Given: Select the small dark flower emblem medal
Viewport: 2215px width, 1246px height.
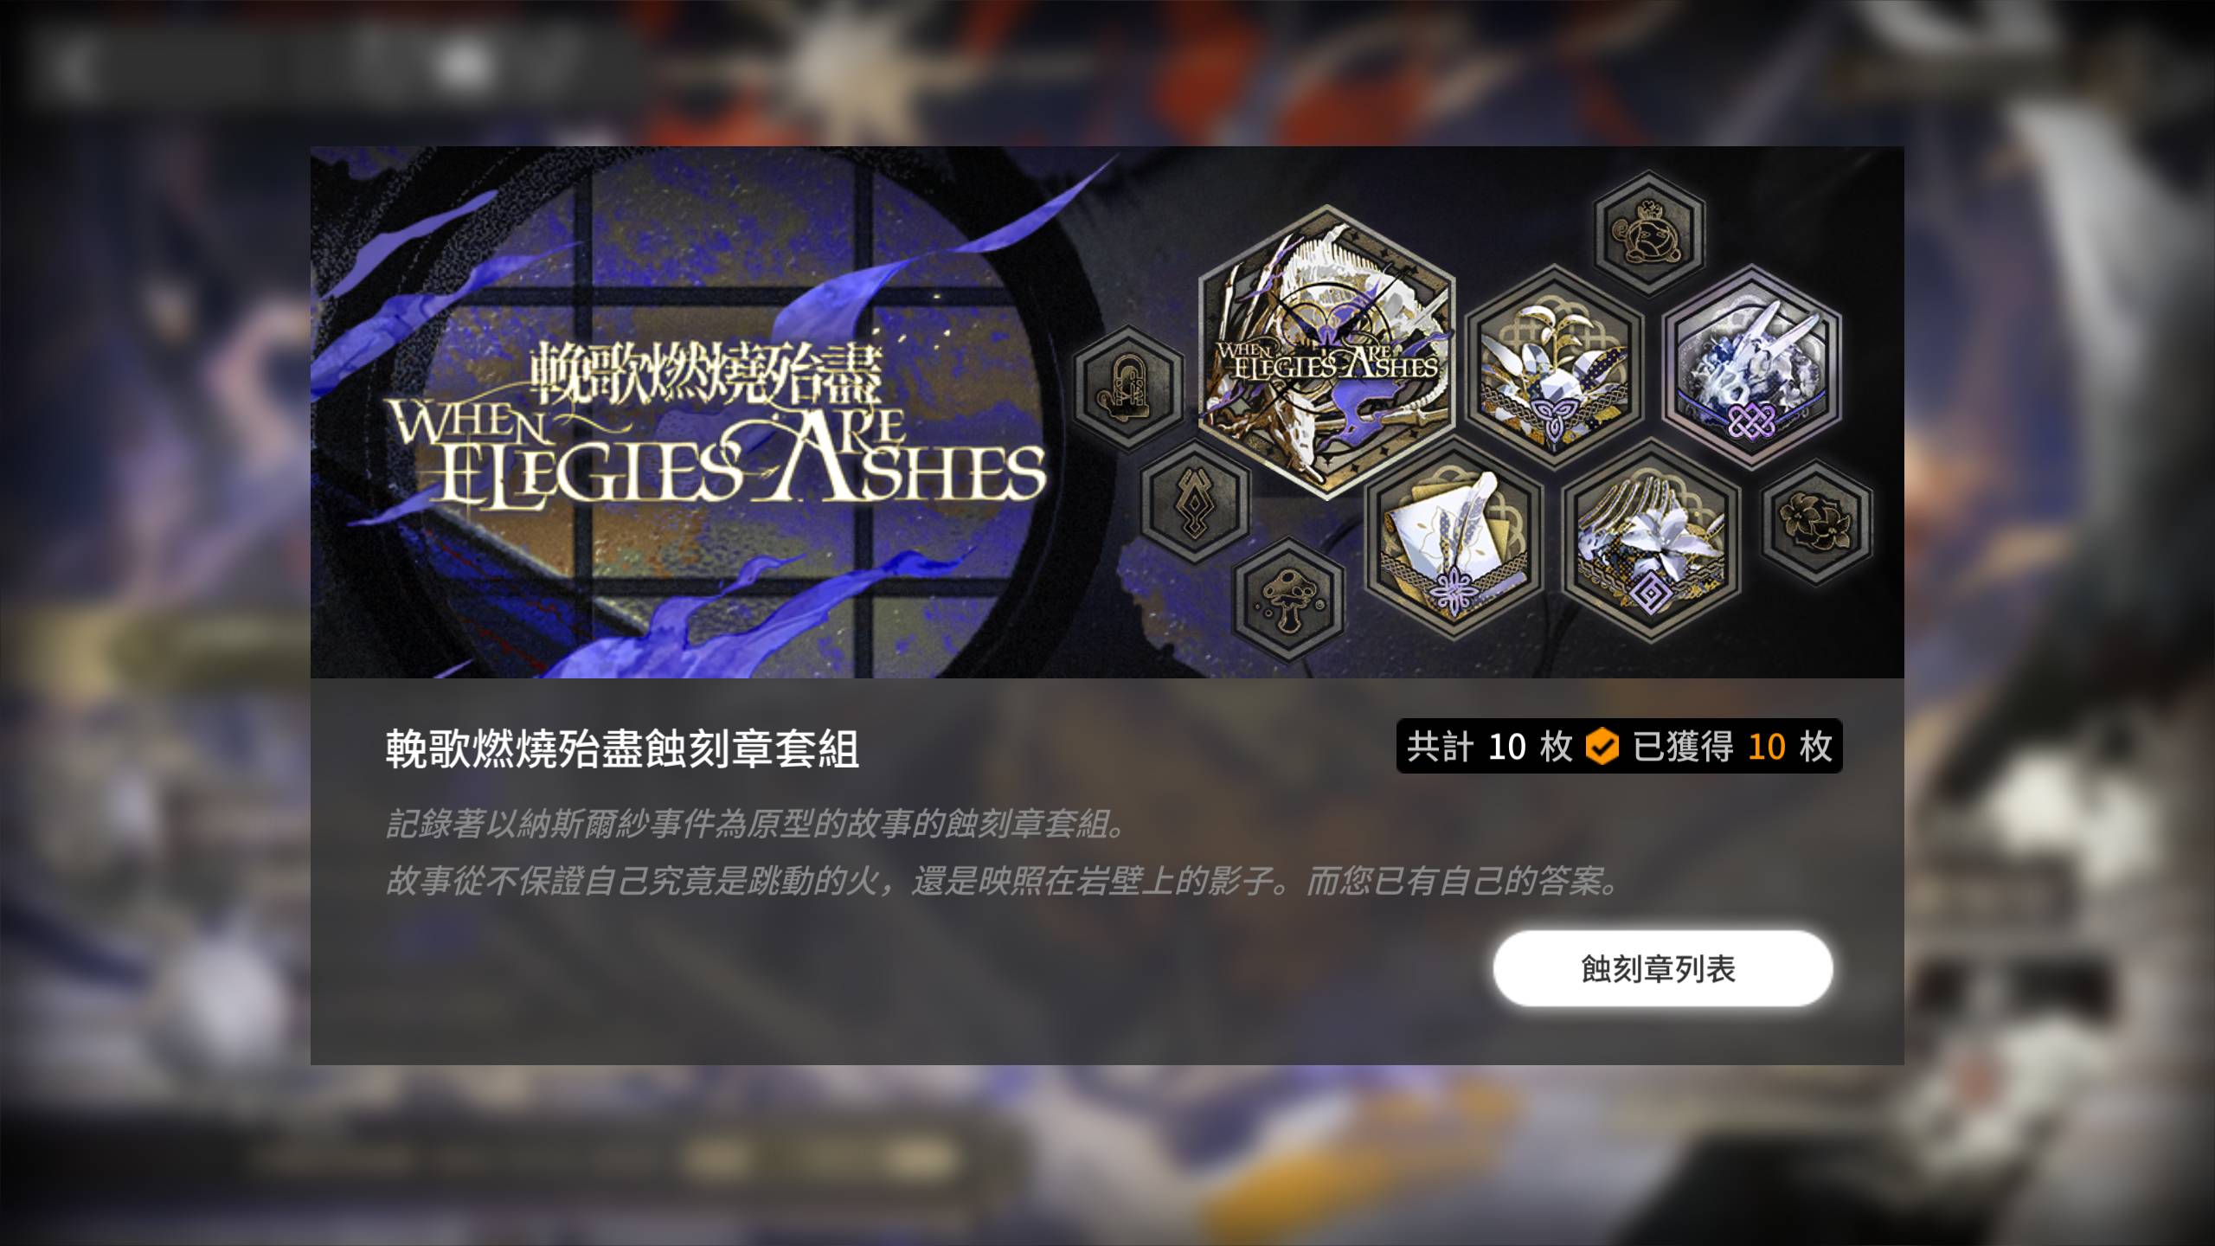Looking at the screenshot, I should (x=1817, y=522).
